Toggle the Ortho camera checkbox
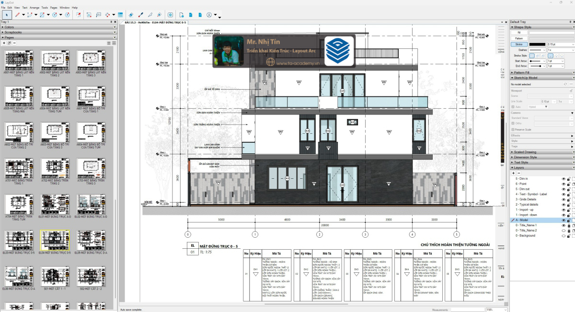 point(513,123)
